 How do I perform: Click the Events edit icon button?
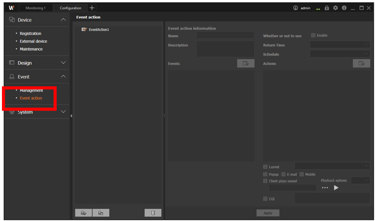[246, 63]
